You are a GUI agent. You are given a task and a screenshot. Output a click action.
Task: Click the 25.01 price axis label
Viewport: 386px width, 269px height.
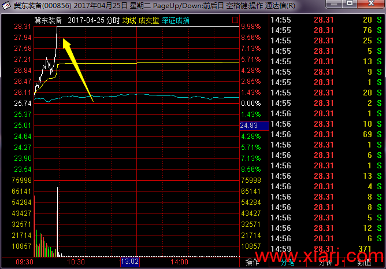click(23, 126)
